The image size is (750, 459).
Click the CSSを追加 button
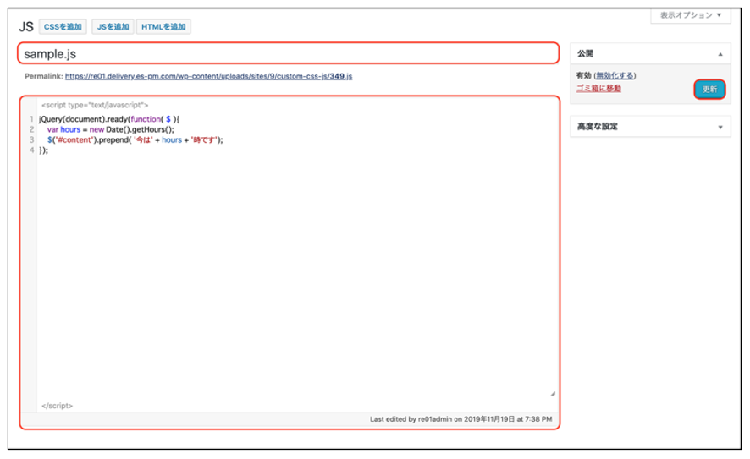pyautogui.click(x=63, y=27)
